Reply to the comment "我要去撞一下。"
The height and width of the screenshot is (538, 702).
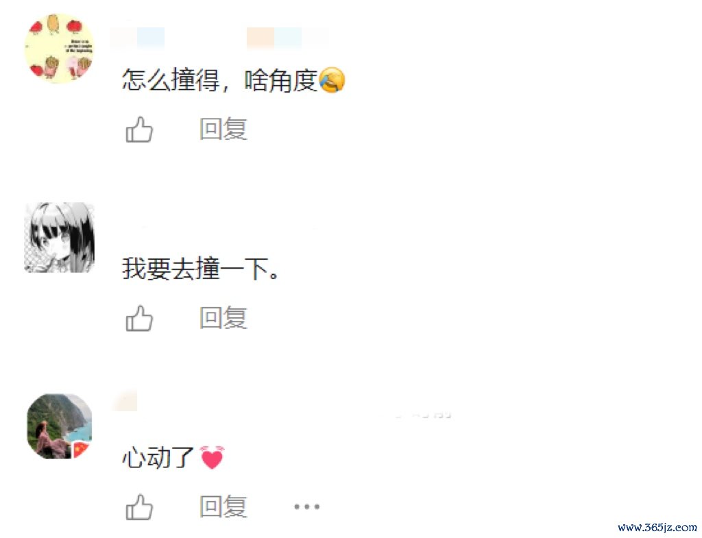[x=223, y=318]
